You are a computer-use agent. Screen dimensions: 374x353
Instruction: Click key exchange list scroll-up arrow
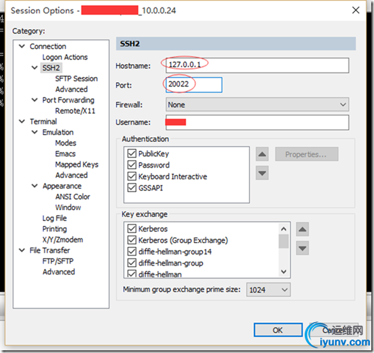(283, 229)
